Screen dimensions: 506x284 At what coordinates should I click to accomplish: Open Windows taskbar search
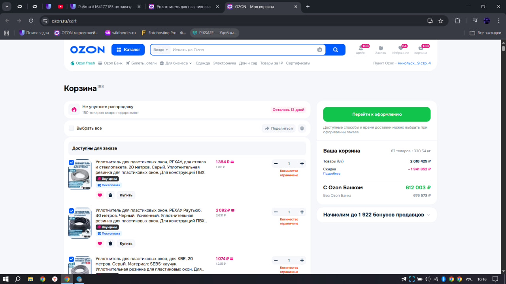(18, 279)
